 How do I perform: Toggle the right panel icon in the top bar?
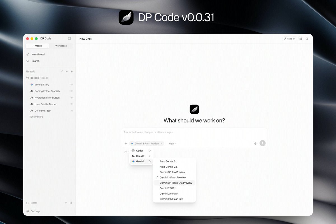[x=307, y=39]
